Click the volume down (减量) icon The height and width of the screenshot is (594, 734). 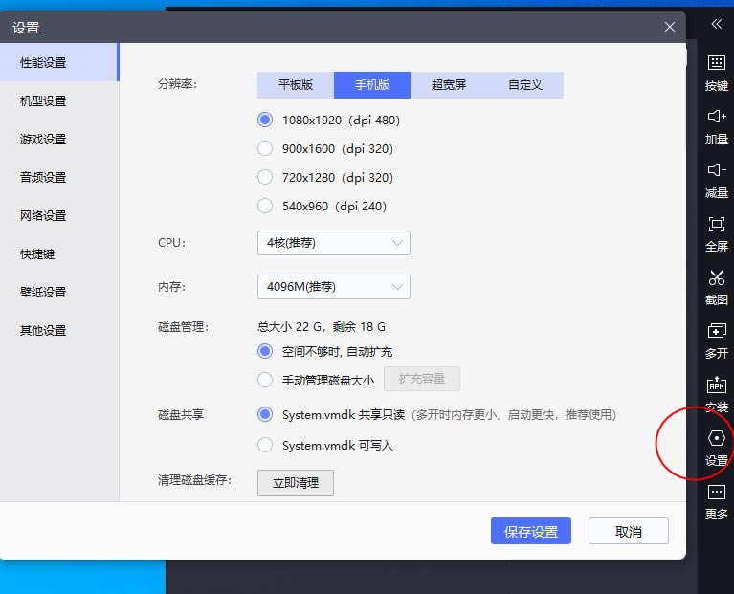[x=716, y=169]
